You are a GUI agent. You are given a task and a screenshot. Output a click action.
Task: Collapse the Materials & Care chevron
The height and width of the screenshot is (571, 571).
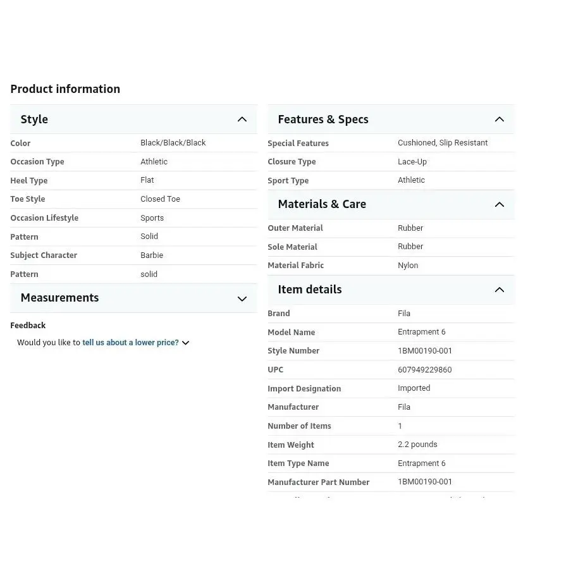[x=500, y=205]
